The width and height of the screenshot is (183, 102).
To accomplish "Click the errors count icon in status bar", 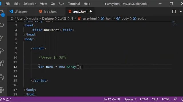I will point(2,99).
